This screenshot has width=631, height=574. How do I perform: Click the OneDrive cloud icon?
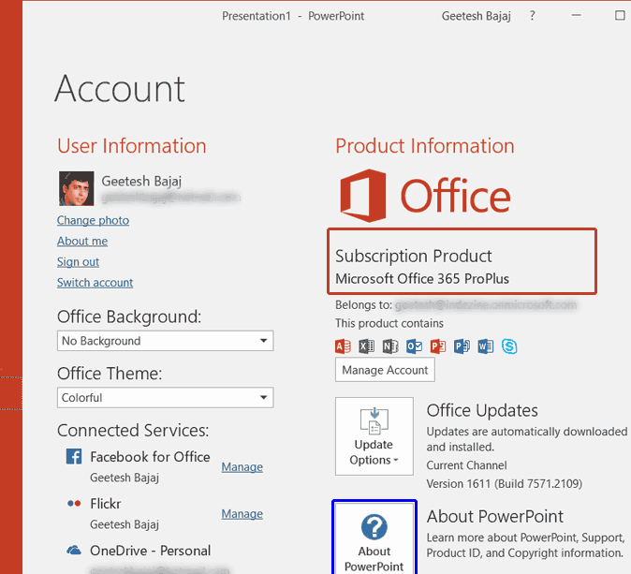[x=74, y=550]
